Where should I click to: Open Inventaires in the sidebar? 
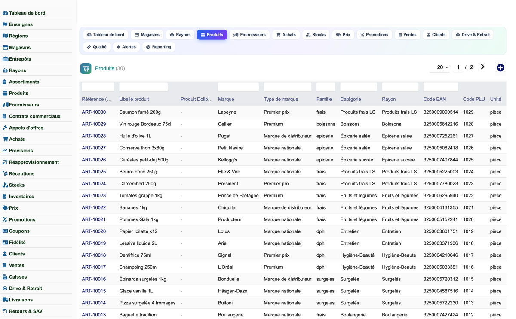18,196
